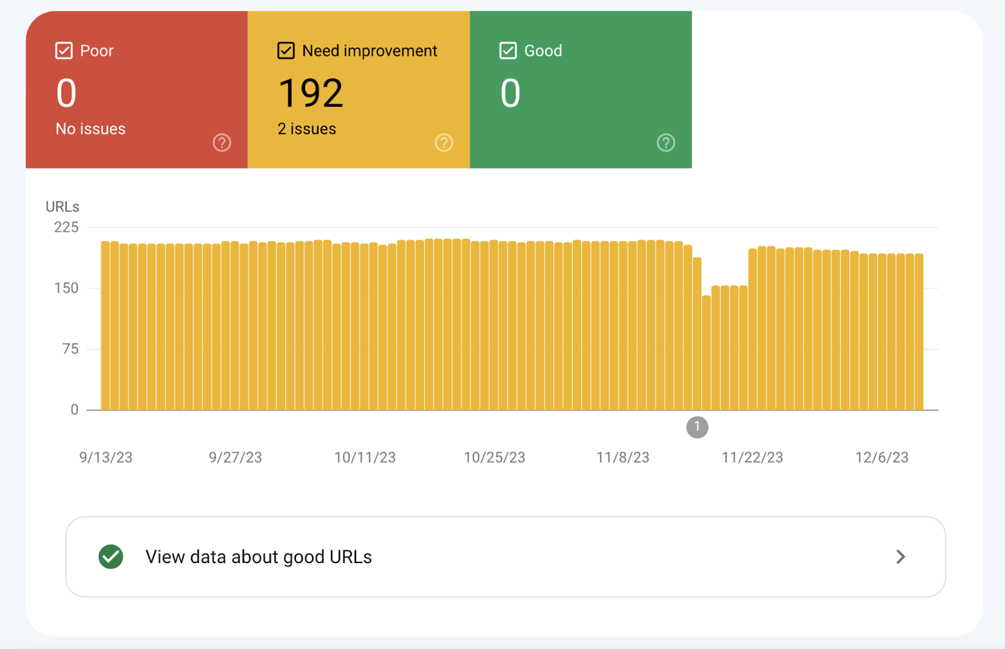This screenshot has width=1005, height=649.
Task: Click the 10/25/23 date label
Action: 494,458
